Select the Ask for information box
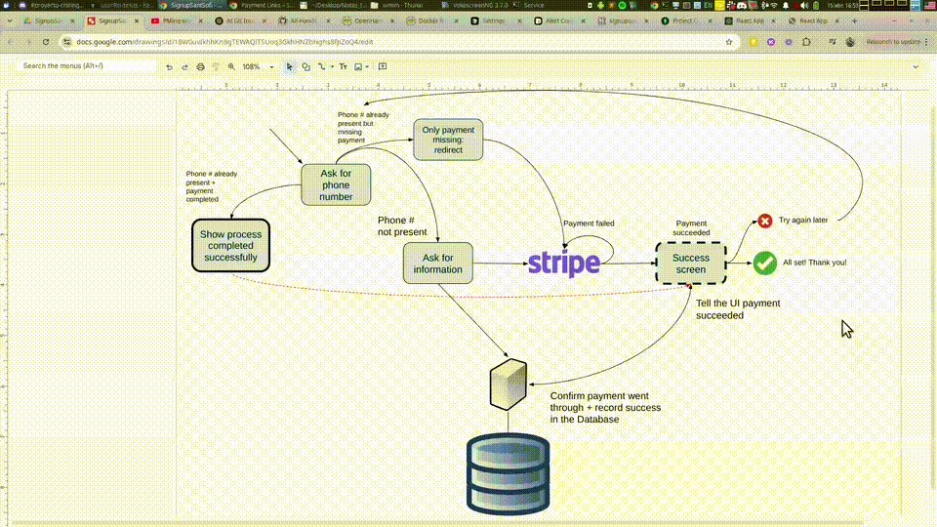Viewport: 937px width, 527px height. pyautogui.click(x=438, y=263)
